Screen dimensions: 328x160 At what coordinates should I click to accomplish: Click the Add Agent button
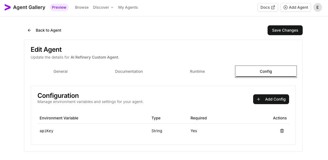pyautogui.click(x=296, y=7)
